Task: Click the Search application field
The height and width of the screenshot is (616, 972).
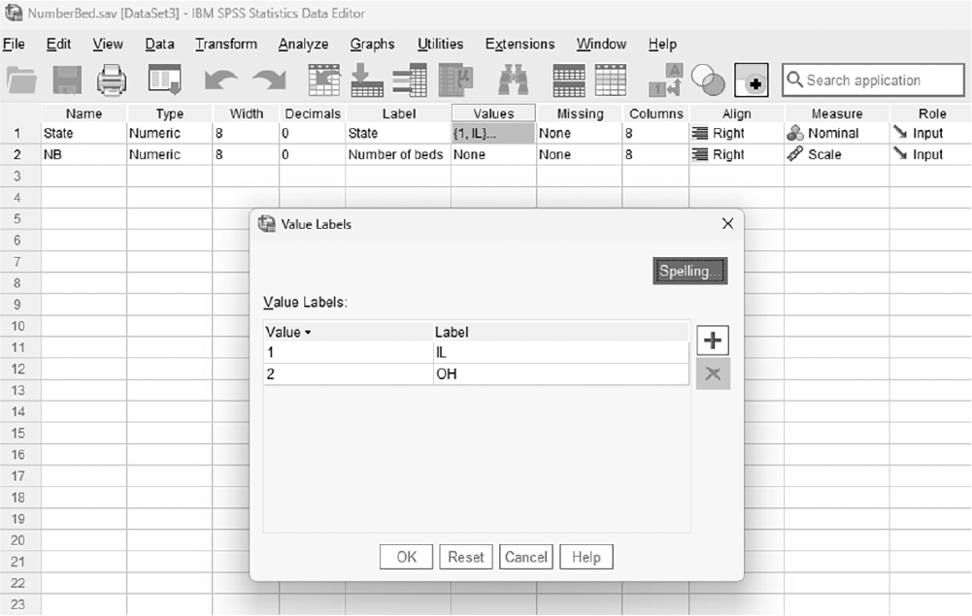Action: pyautogui.click(x=873, y=81)
